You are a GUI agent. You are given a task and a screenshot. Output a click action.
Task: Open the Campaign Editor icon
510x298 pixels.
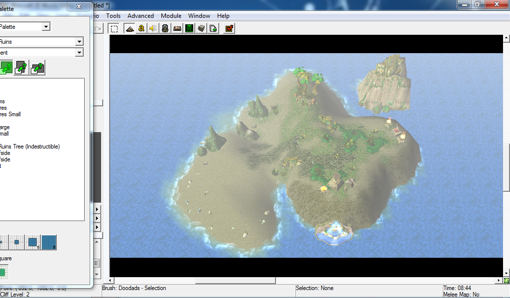177,28
